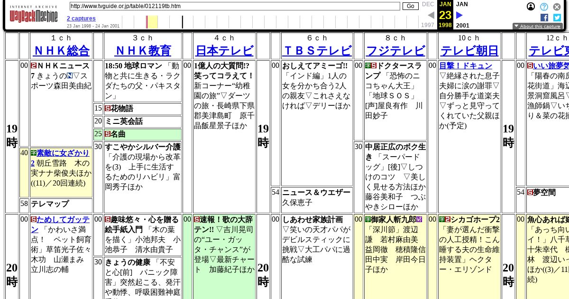This screenshot has width=569, height=299.
Task: Click the S icon beside 名曲
Action: (108, 134)
